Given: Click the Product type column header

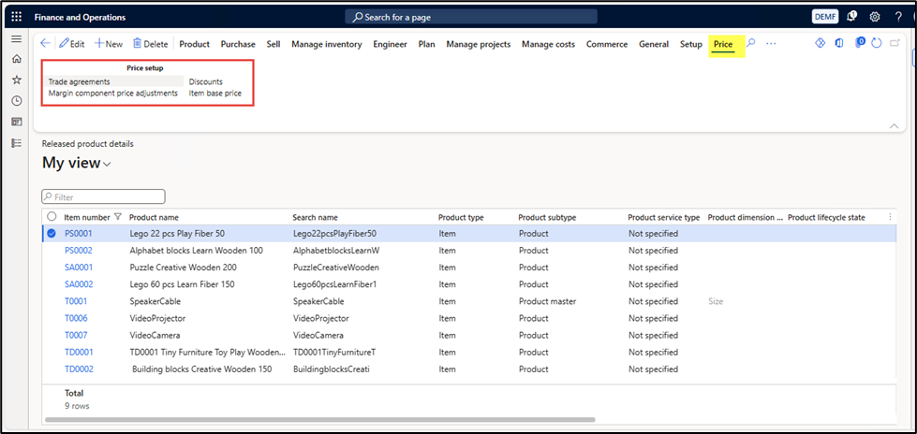Looking at the screenshot, I should pos(461,217).
